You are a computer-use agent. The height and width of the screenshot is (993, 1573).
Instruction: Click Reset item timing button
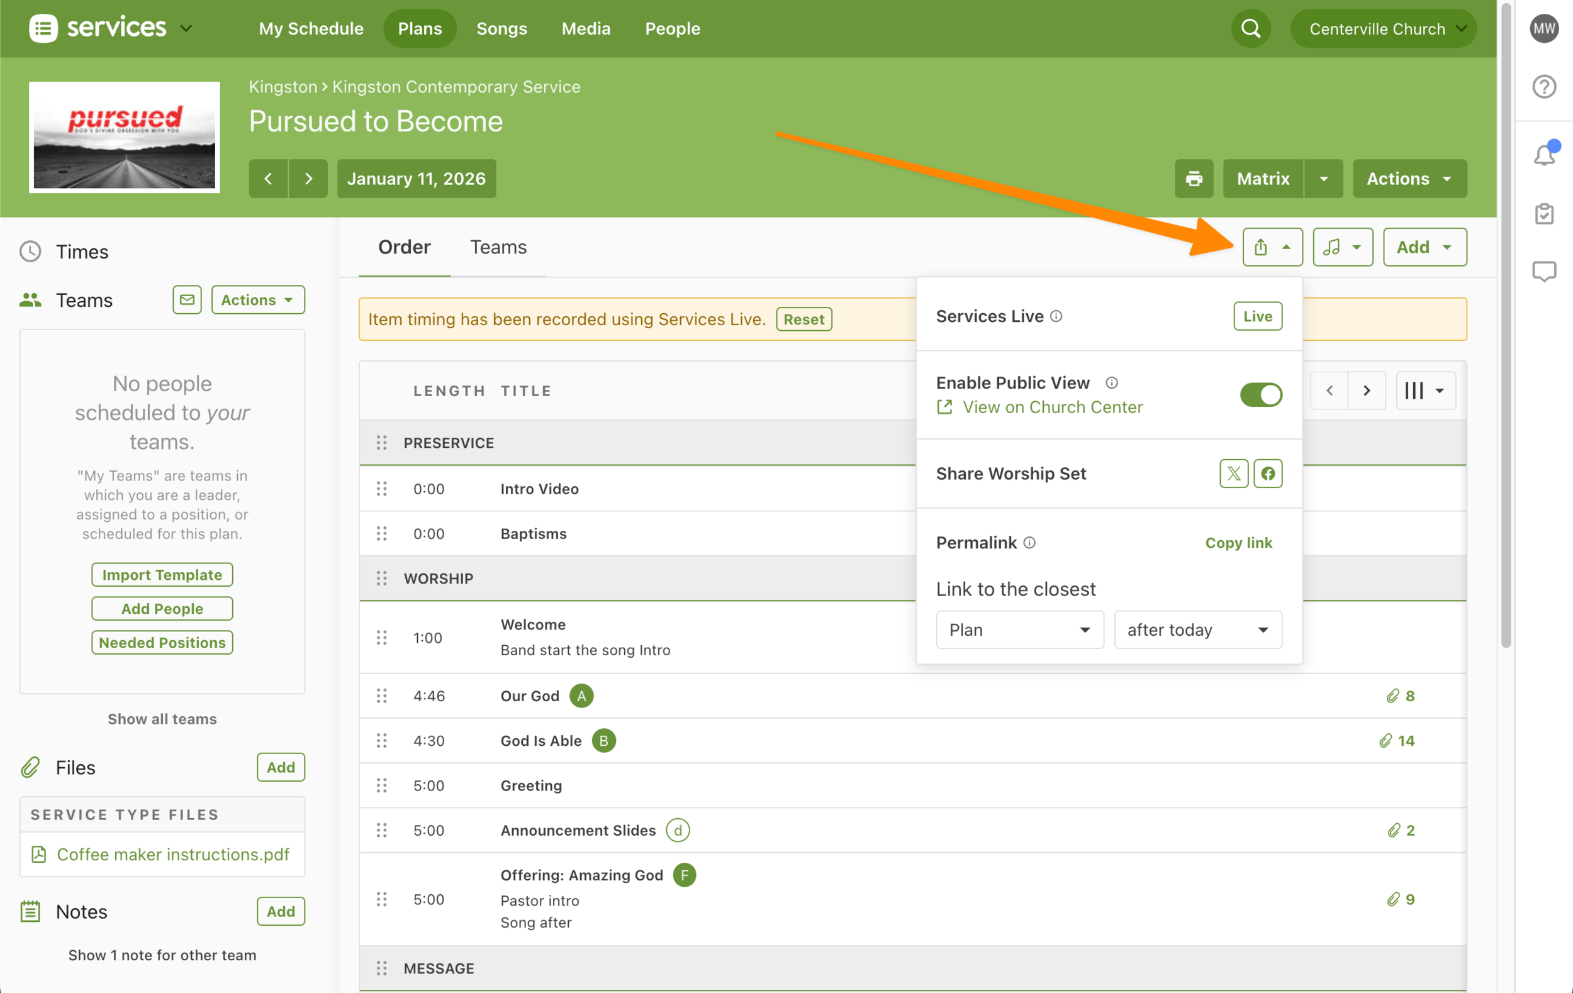[x=803, y=319]
